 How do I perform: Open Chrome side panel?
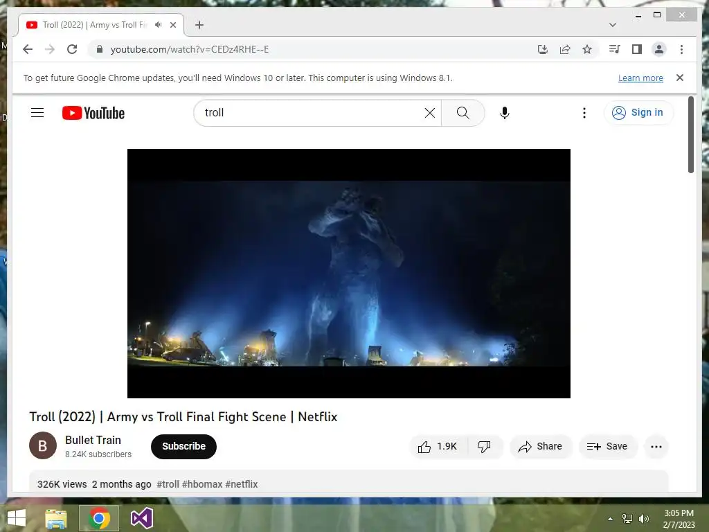point(637,49)
